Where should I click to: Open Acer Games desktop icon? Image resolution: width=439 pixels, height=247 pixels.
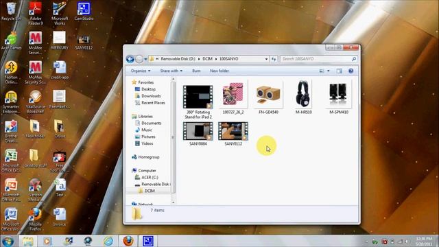coord(11,41)
